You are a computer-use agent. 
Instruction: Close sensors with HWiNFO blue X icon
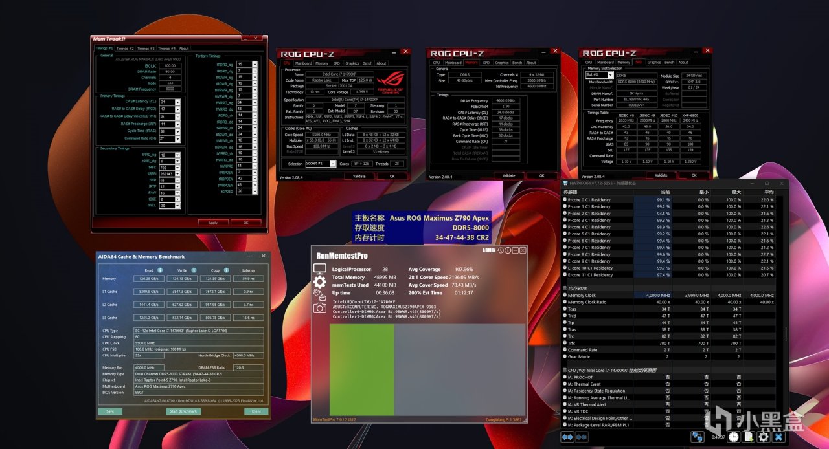(x=778, y=437)
